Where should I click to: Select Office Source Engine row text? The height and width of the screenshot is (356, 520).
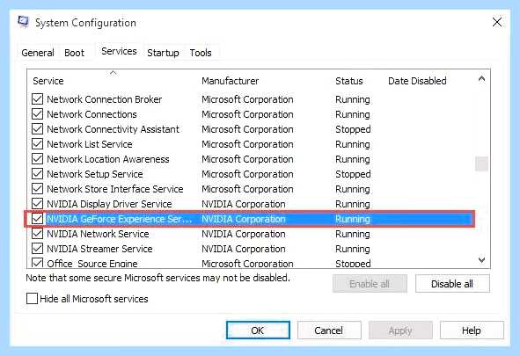pos(92,264)
